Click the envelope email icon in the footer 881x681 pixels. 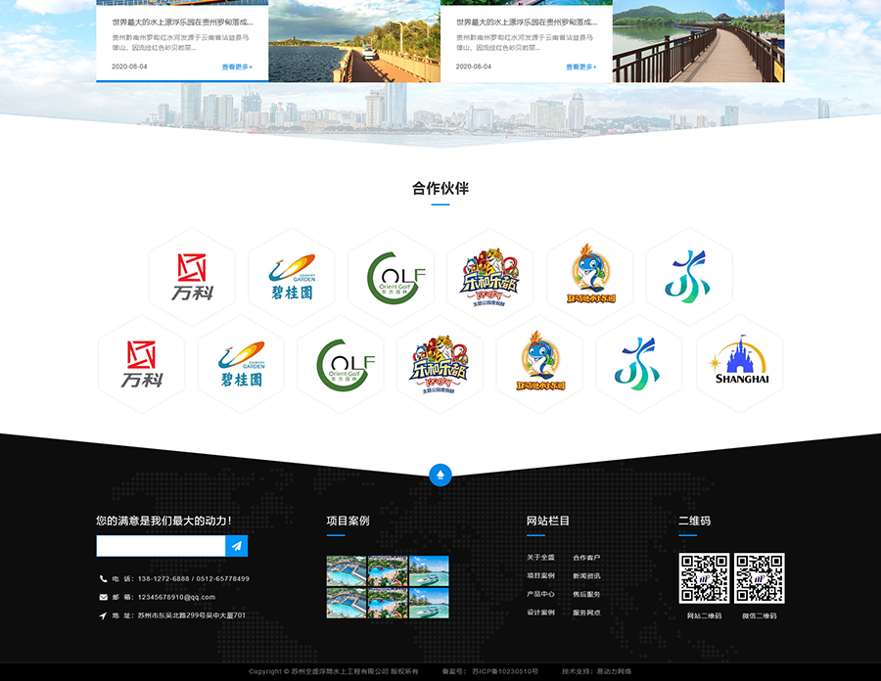coord(103,596)
